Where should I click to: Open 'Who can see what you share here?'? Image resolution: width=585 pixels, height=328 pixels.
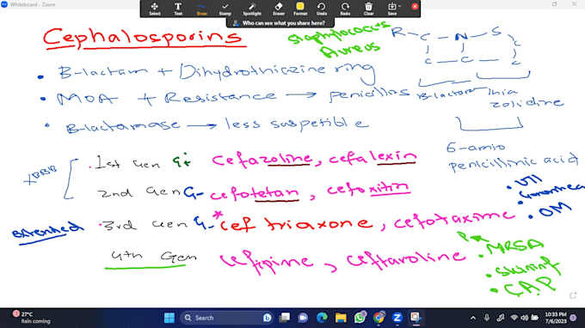coord(280,23)
